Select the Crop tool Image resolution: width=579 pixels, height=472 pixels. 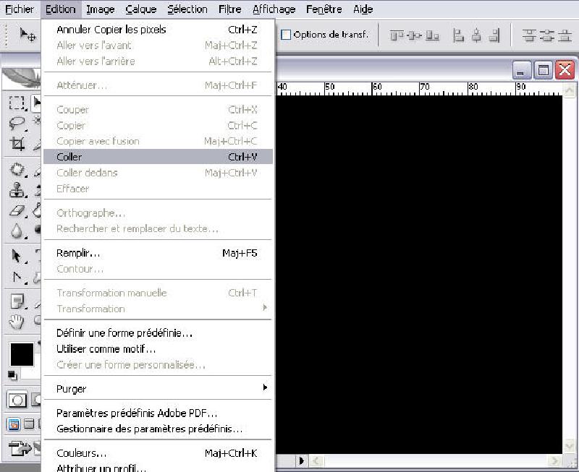pos(17,143)
